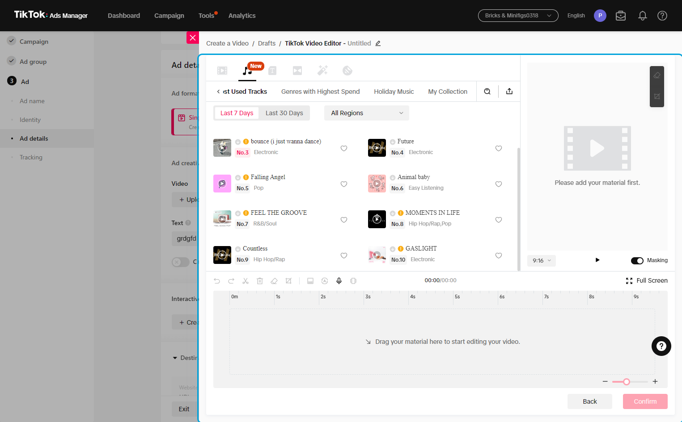Close the video editor with the red X

click(193, 38)
